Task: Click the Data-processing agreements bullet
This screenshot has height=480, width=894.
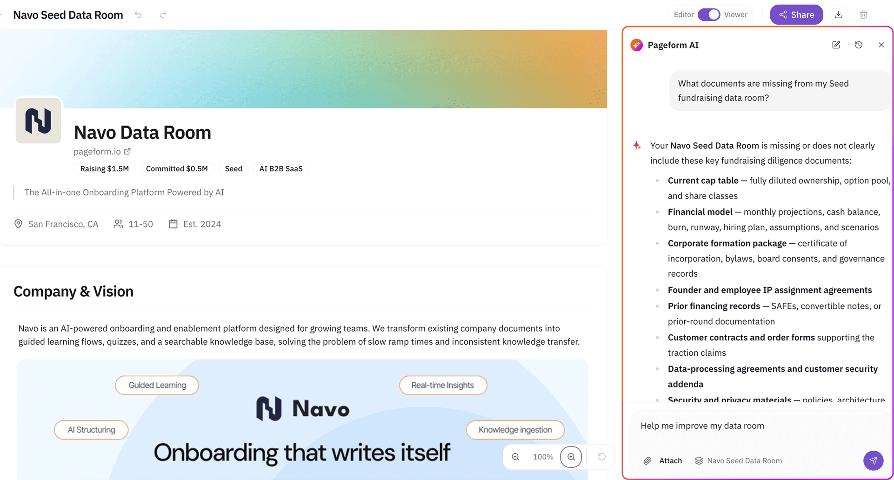Action: [x=773, y=376]
